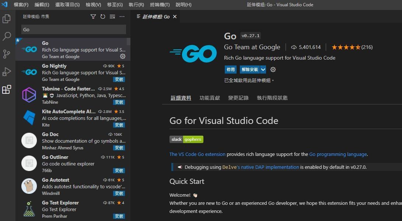This screenshot has width=402, height=221.
Task: Click the 解除安裝 uninstall button
Action: tap(250, 69)
